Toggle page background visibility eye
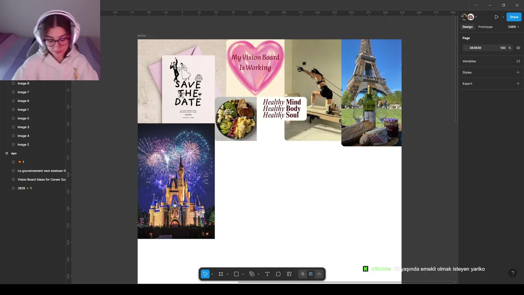 518,48
